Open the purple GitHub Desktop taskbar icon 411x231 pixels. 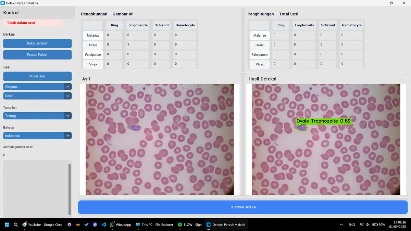[x=70, y=225]
